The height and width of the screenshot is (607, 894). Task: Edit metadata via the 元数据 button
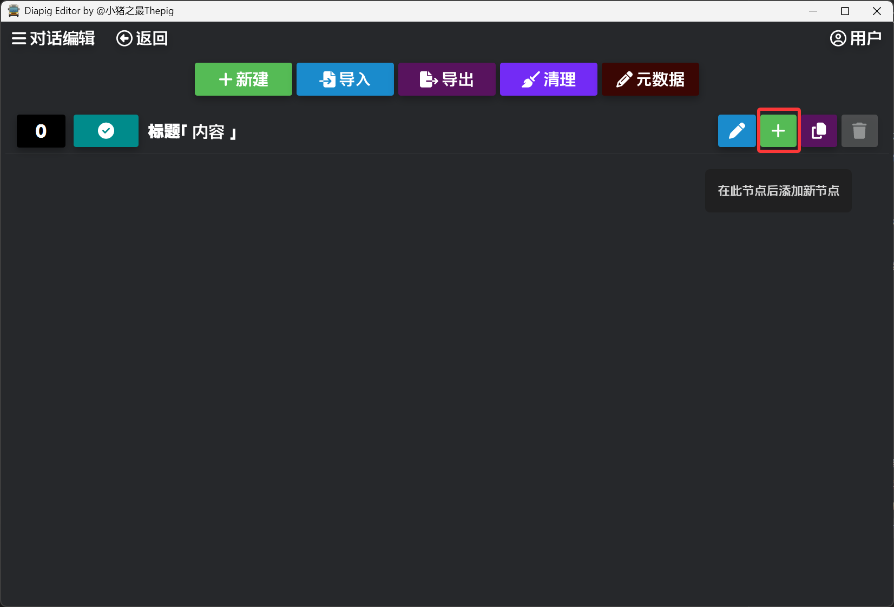(650, 79)
